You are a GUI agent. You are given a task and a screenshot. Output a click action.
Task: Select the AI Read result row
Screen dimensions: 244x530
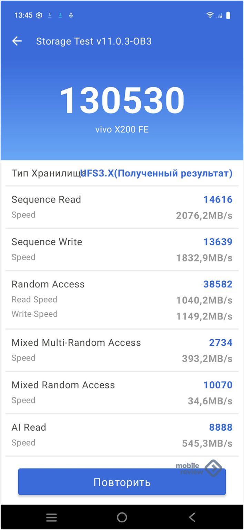point(122,435)
